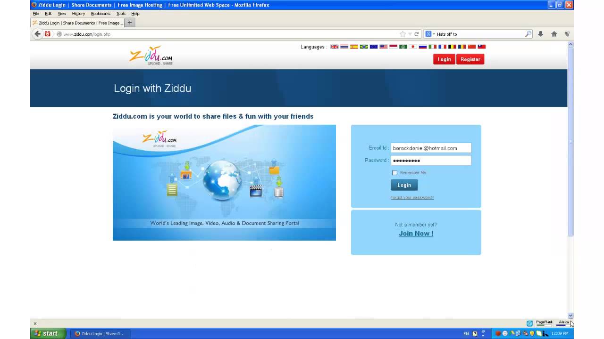
Task: Select the Indonesia flag language
Action: pyautogui.click(x=393, y=47)
